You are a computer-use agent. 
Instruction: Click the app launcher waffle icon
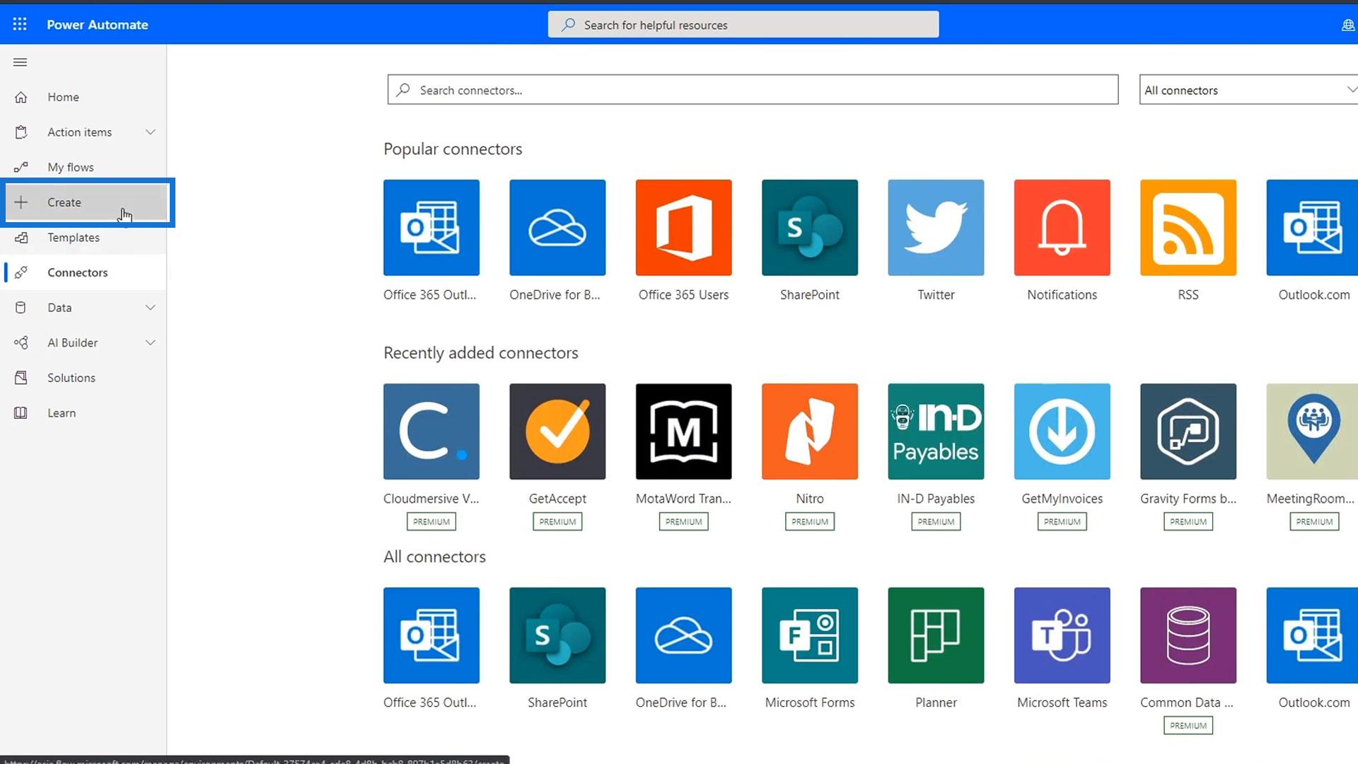pos(20,25)
